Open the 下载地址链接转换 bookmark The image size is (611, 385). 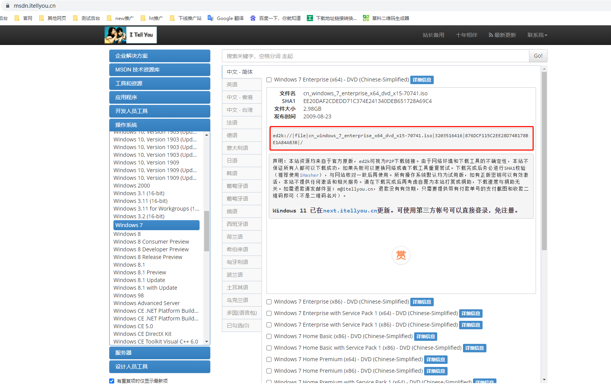[x=332, y=18]
